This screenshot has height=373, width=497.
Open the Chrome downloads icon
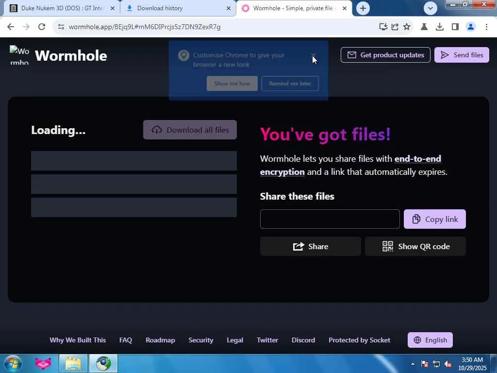click(x=440, y=27)
